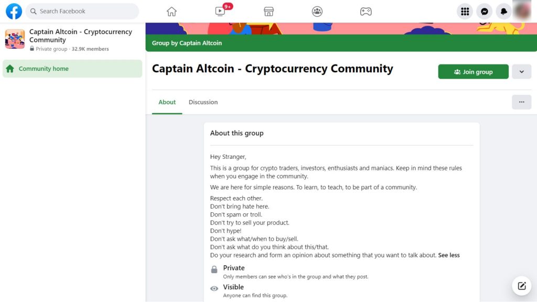Click the Join group button

[474, 71]
